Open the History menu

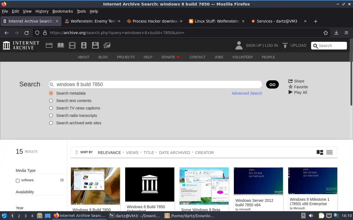tap(42, 11)
